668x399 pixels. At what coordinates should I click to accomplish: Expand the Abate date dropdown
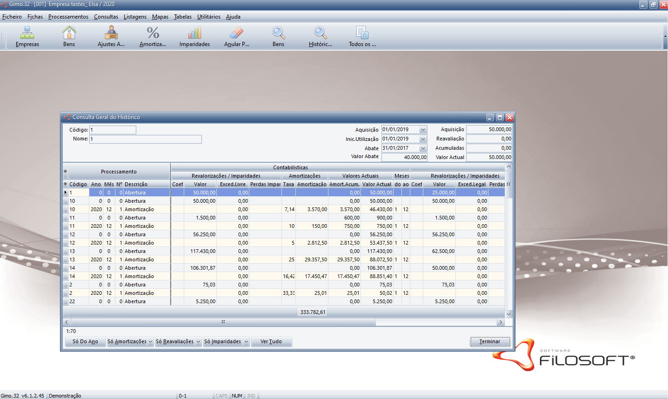coord(423,148)
